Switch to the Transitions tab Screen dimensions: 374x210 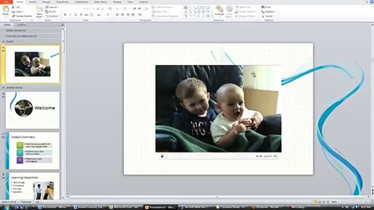(x=63, y=2)
